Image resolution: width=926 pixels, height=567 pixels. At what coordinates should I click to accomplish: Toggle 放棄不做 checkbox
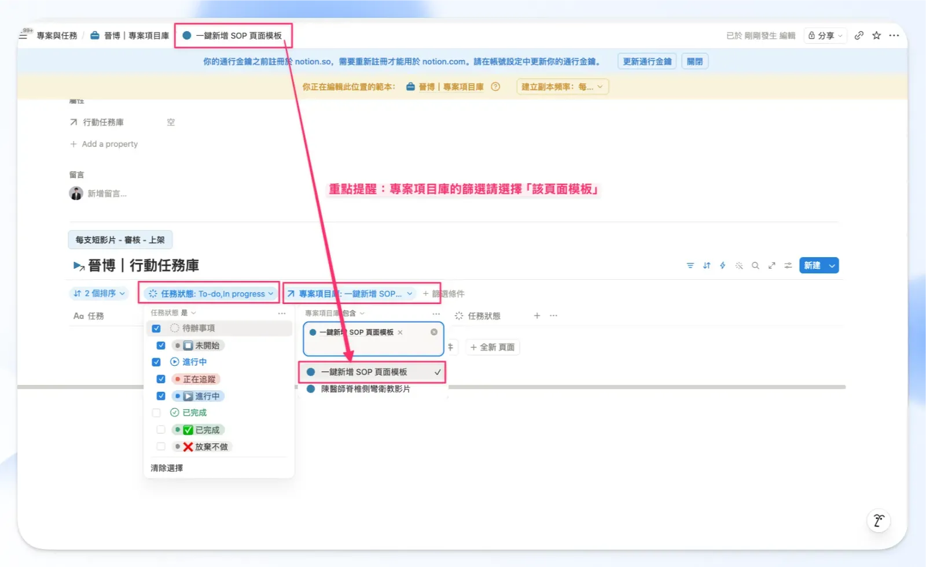click(161, 446)
